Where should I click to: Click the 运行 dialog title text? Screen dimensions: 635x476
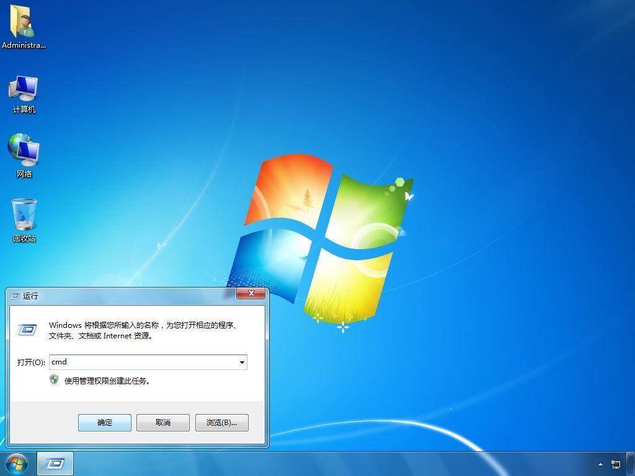[30, 296]
